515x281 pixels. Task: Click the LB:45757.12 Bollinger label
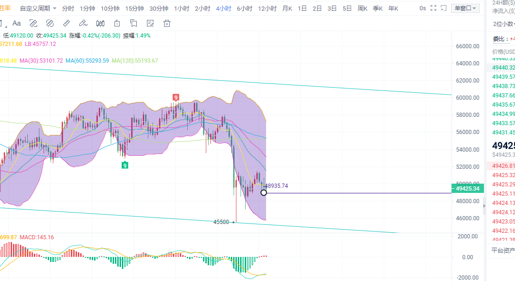click(40, 44)
